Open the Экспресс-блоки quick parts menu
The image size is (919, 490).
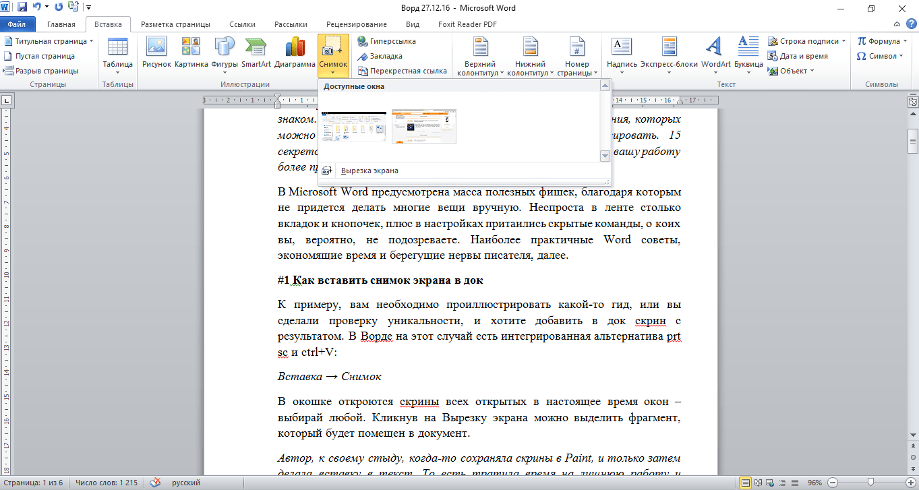669,54
